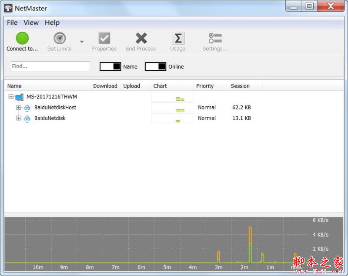The height and width of the screenshot is (276, 348).
Task: Open the Help menu
Action: 52,23
